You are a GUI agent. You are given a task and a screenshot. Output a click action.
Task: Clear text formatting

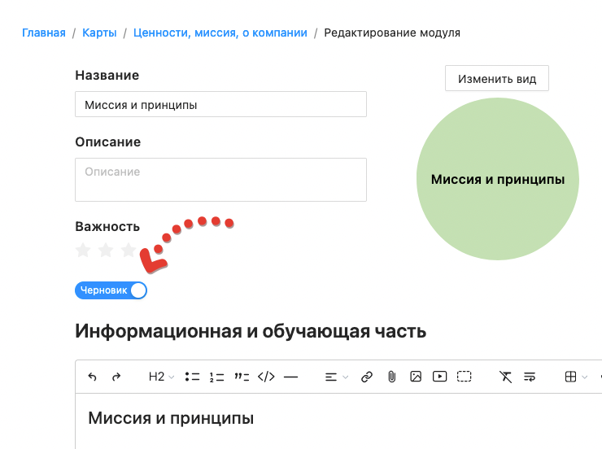505,377
